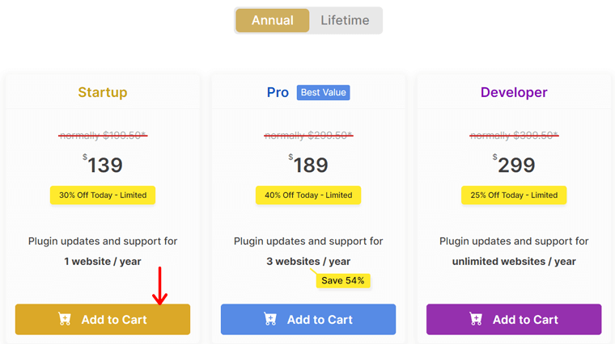The image size is (615, 344).
Task: Click the 40% Off Today label
Action: pyautogui.click(x=308, y=195)
